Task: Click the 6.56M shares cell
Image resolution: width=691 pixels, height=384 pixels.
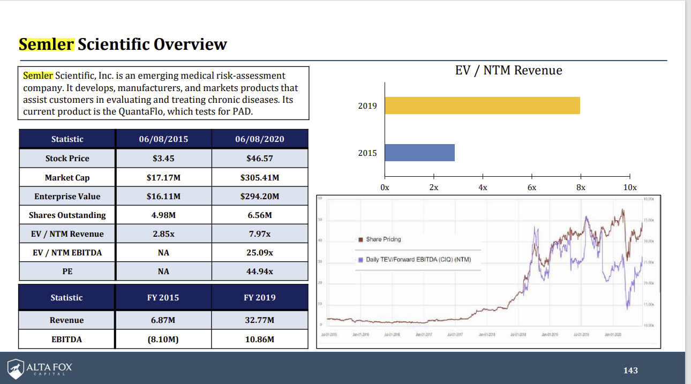Action: (x=260, y=215)
